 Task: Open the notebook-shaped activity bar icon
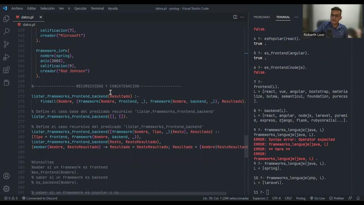(6, 83)
